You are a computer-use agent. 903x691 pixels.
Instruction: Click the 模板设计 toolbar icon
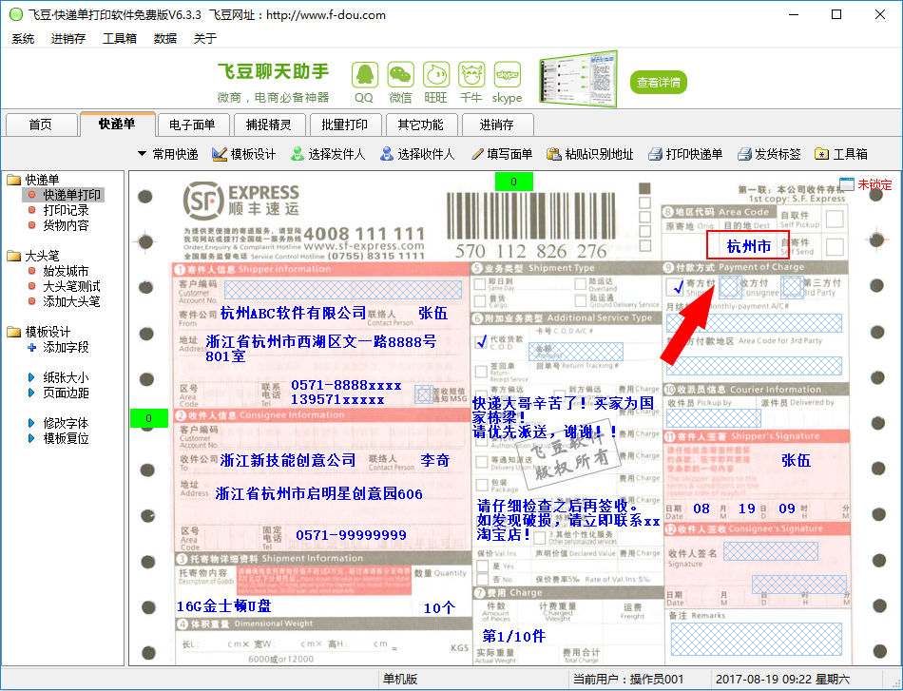pyautogui.click(x=219, y=154)
